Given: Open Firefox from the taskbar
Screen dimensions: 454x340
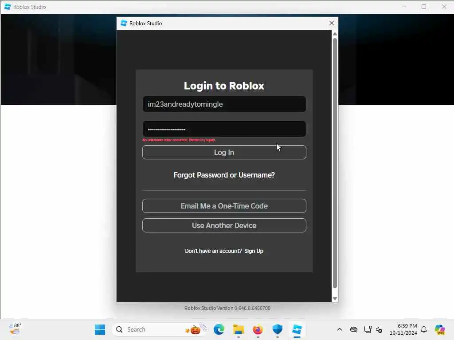Looking at the screenshot, I should pyautogui.click(x=258, y=329).
